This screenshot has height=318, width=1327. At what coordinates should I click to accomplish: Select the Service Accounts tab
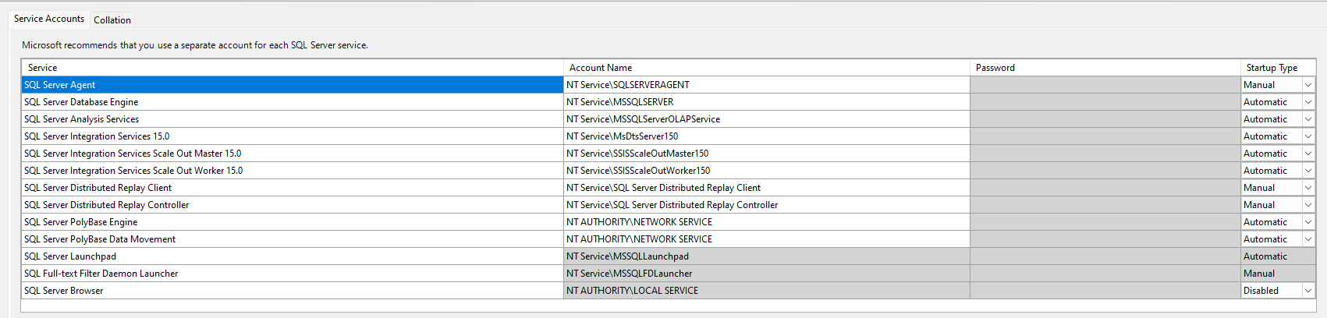click(x=49, y=19)
